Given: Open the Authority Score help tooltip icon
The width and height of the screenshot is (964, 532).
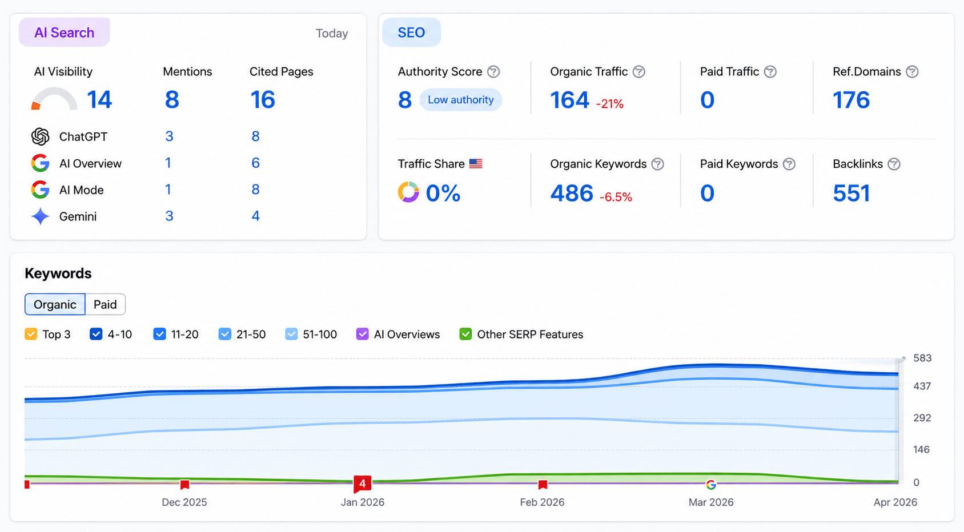Looking at the screenshot, I should point(493,71).
